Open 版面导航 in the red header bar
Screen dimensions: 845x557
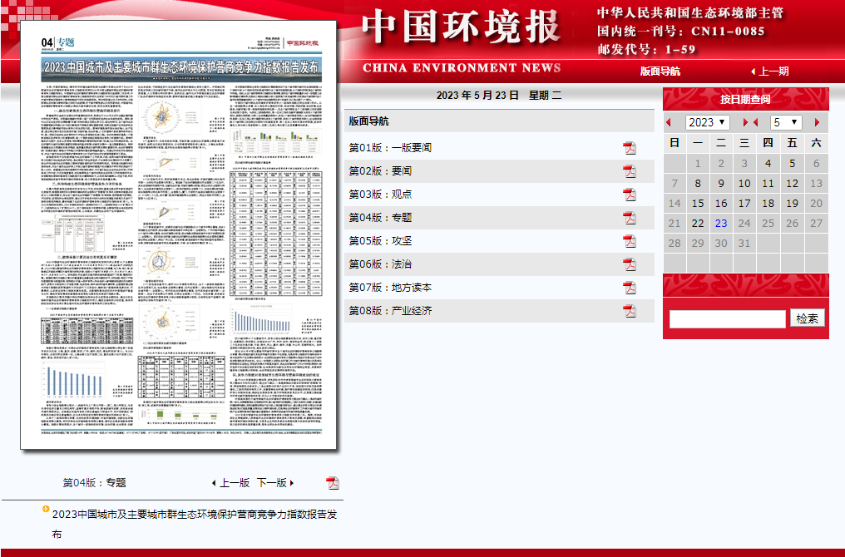(x=660, y=71)
